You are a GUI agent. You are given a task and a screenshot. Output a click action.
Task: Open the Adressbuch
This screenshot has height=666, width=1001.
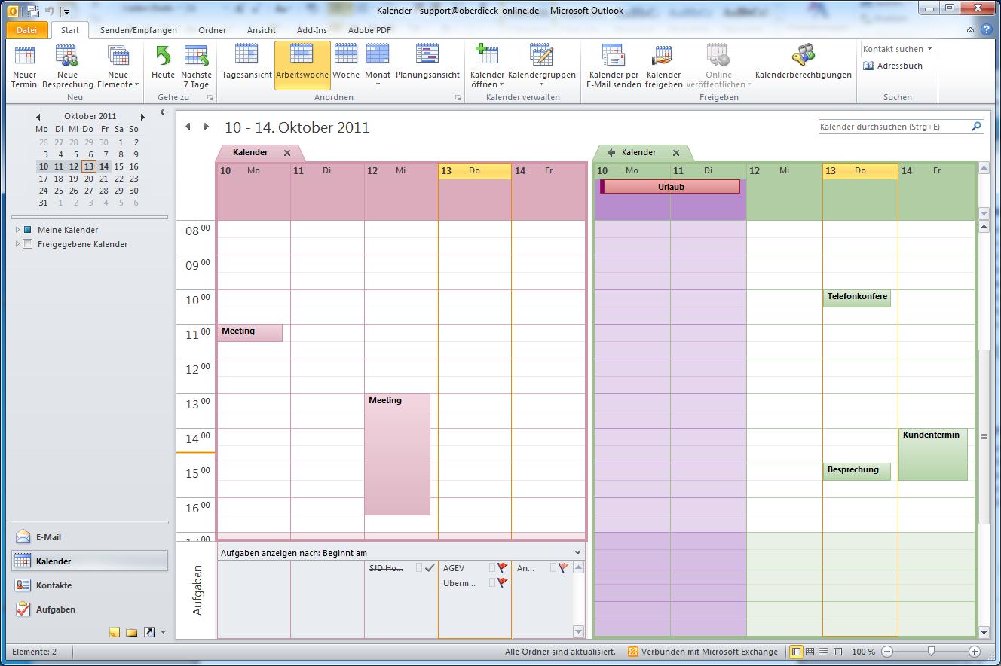[893, 66]
